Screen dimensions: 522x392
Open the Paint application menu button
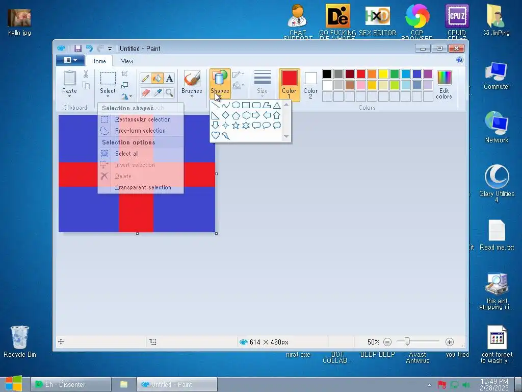click(70, 60)
